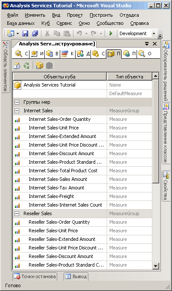Open the Solution Explorer side panel
This screenshot has width=172, height=291.
pyautogui.click(x=166, y=71)
